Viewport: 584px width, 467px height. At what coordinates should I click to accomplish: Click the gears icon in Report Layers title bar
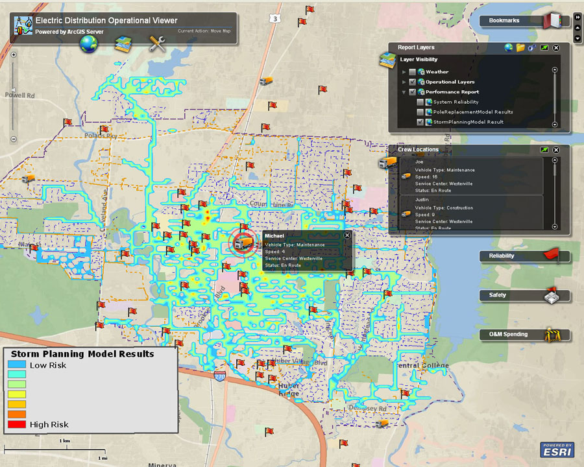[532, 47]
